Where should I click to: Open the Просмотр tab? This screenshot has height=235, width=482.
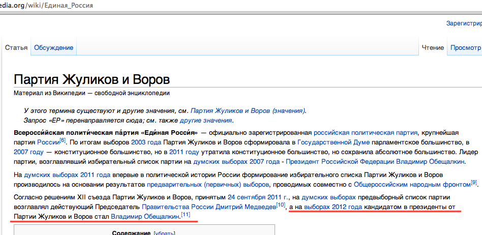coord(466,48)
